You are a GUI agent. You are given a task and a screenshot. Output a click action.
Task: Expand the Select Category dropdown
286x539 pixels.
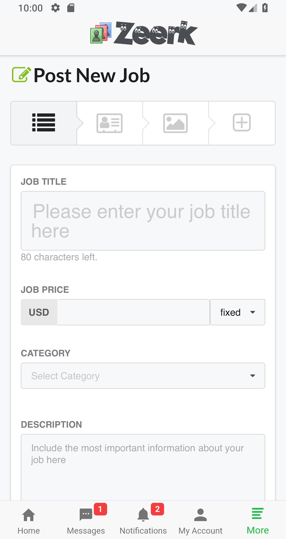[x=143, y=376]
